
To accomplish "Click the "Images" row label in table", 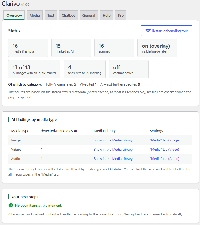I will [16, 140].
